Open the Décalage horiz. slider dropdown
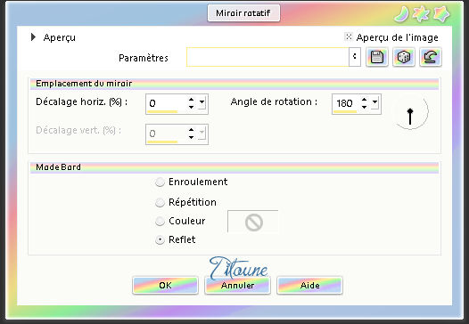Viewport: 469px width, 324px height. [202, 102]
